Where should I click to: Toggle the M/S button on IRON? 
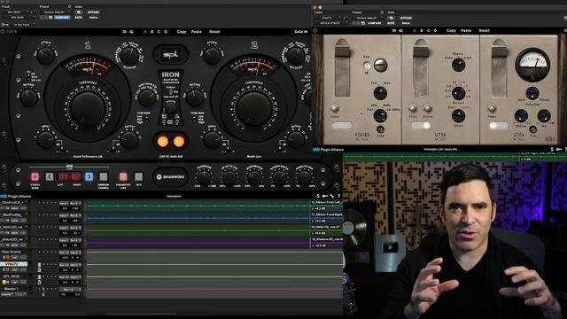tap(138, 176)
